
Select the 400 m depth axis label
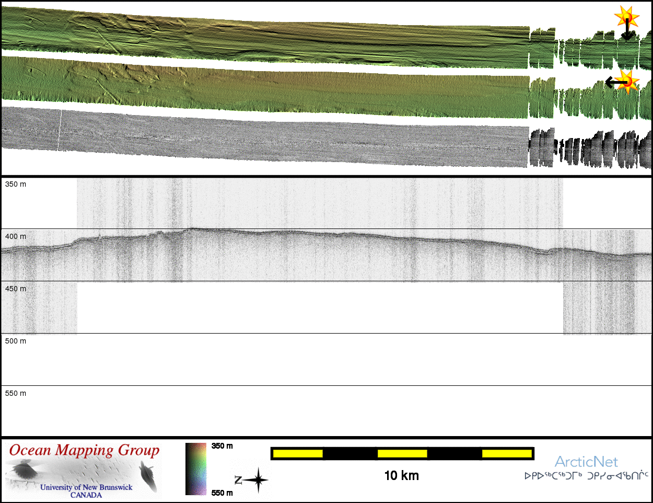16,236
